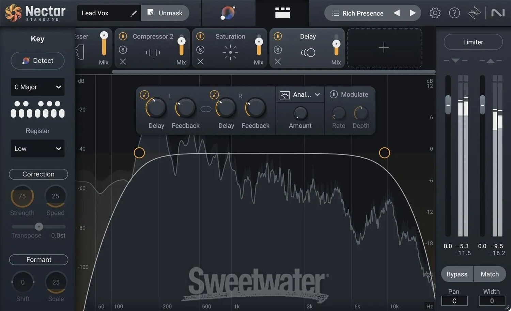Add a new module with plus slot
Image resolution: width=511 pixels, height=311 pixels.
[x=384, y=48]
